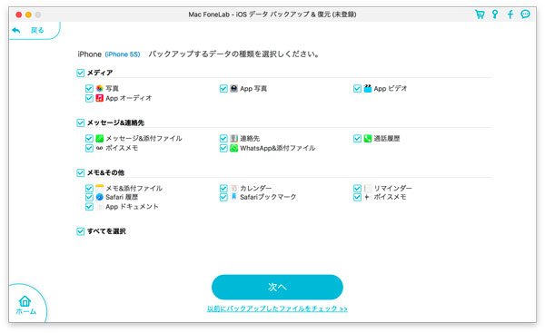Uncheck the WhatsApp&添付ファイル checkbox
545x333 pixels.
point(223,148)
